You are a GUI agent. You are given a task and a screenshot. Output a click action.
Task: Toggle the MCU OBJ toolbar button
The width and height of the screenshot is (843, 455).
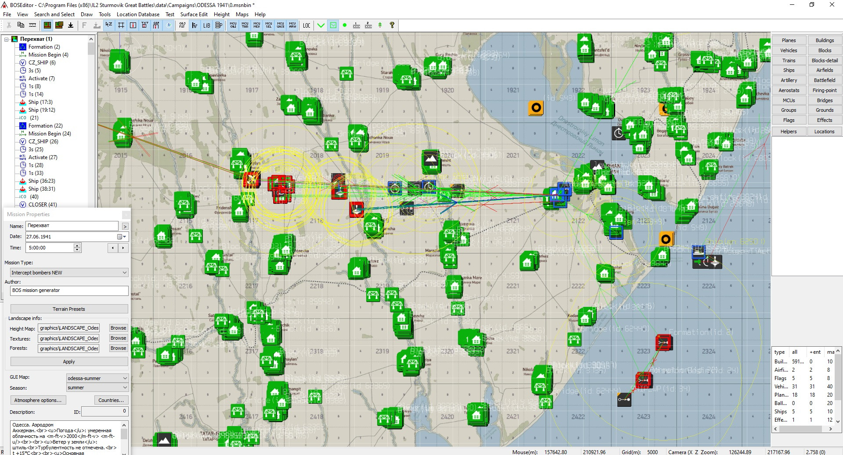pos(233,25)
